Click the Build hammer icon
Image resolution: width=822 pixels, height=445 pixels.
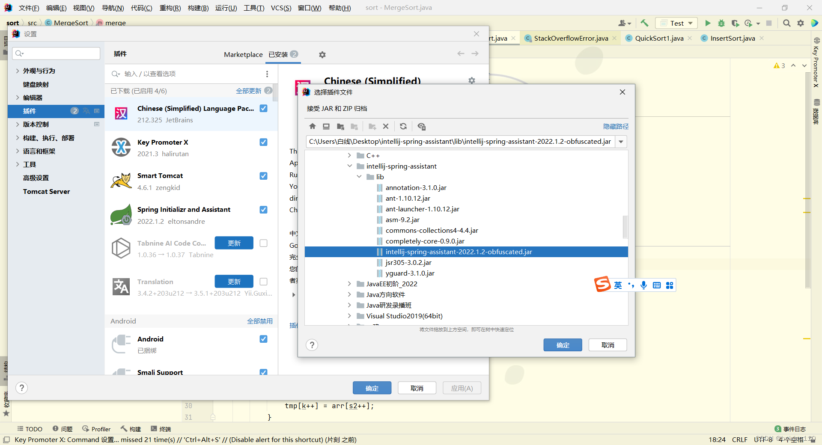645,23
